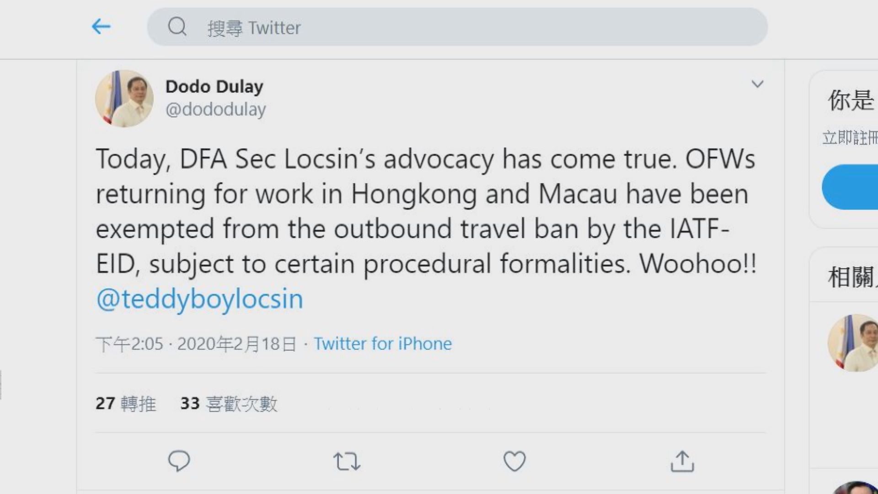878x494 pixels.
Task: Open Twitter for iPhone source link
Action: click(383, 343)
